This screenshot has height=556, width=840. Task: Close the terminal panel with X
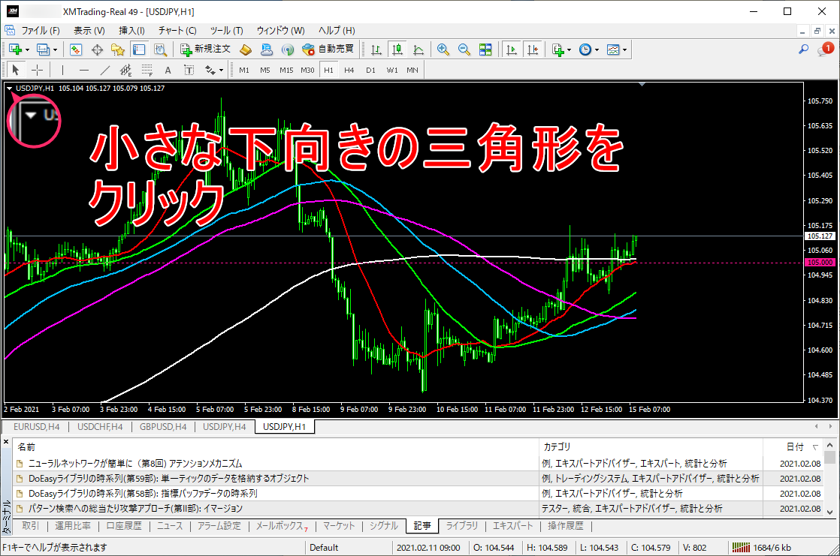(6, 442)
